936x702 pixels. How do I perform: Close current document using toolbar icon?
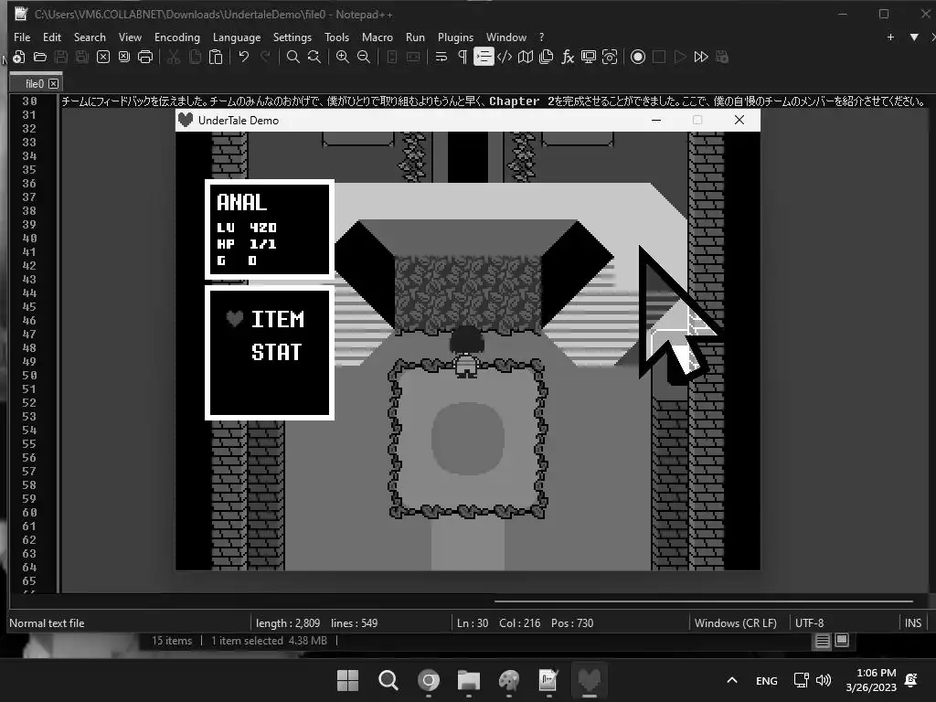[103, 57]
